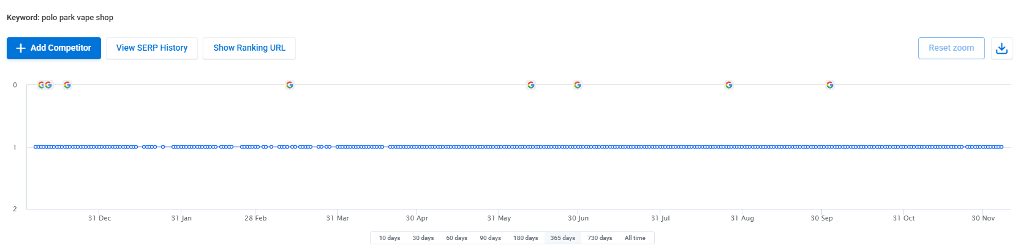Select the 365 days range

pyautogui.click(x=562, y=238)
